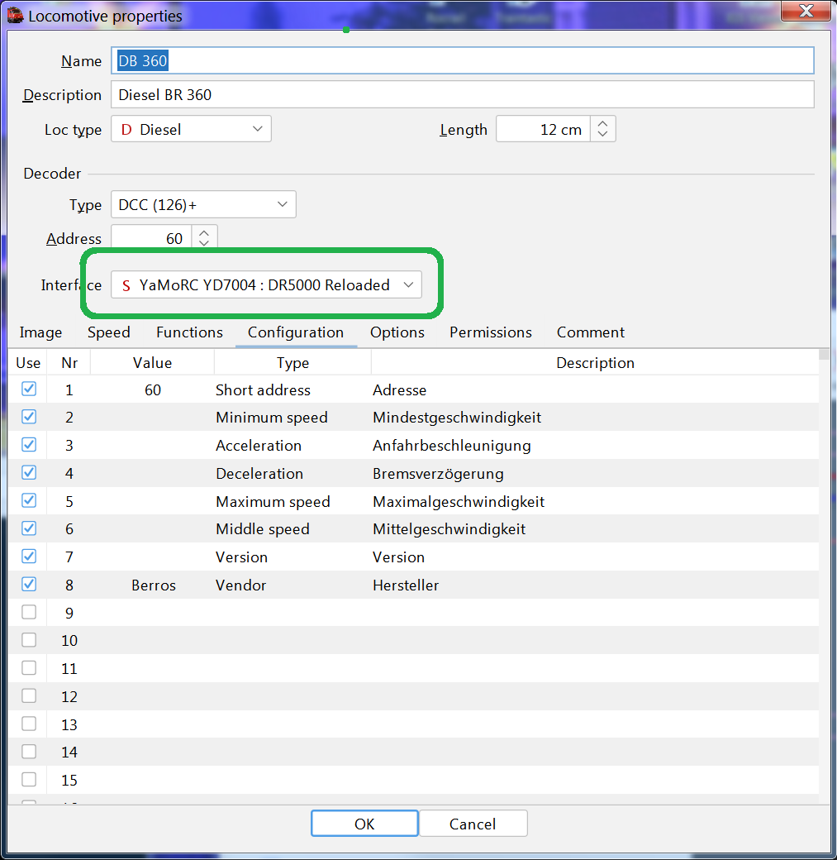Click the Description input field

click(x=463, y=95)
